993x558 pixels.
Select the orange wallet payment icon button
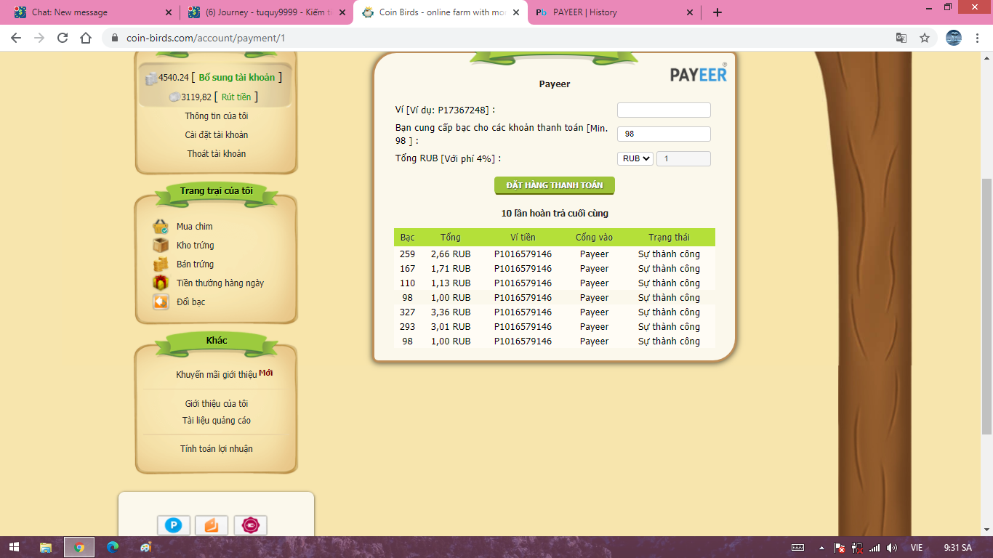pos(212,525)
